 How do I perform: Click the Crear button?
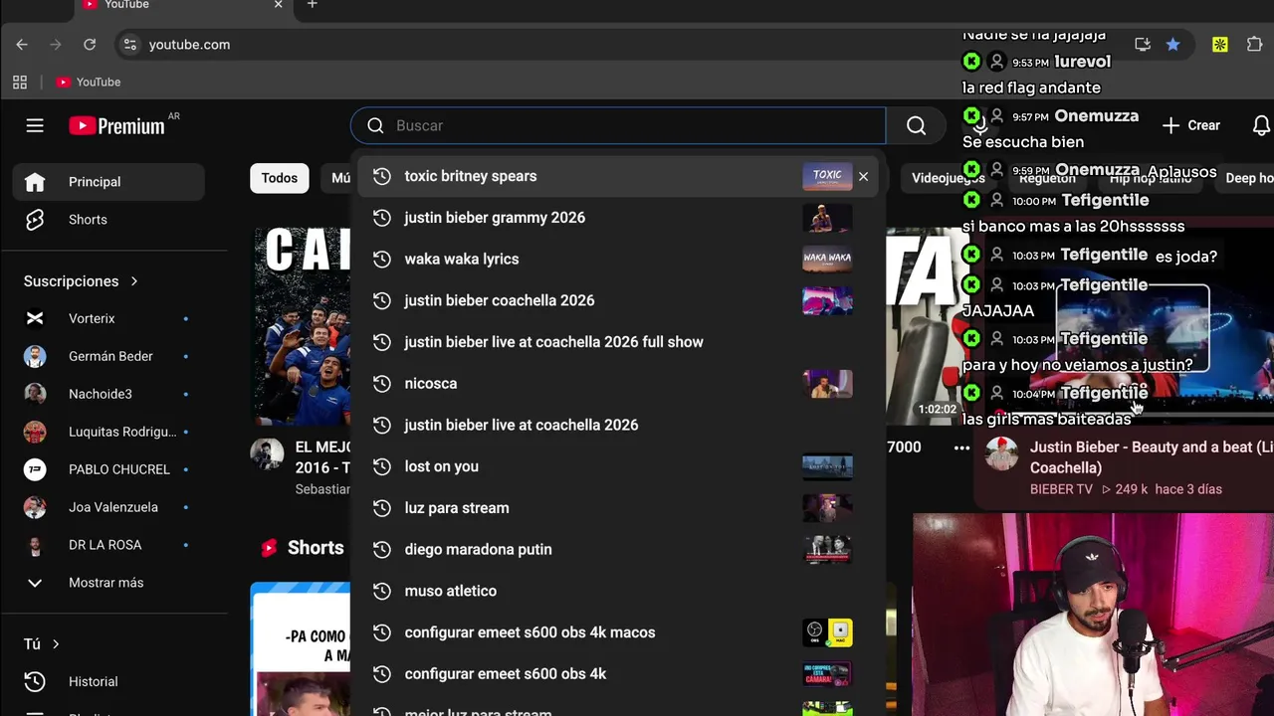pyautogui.click(x=1191, y=125)
